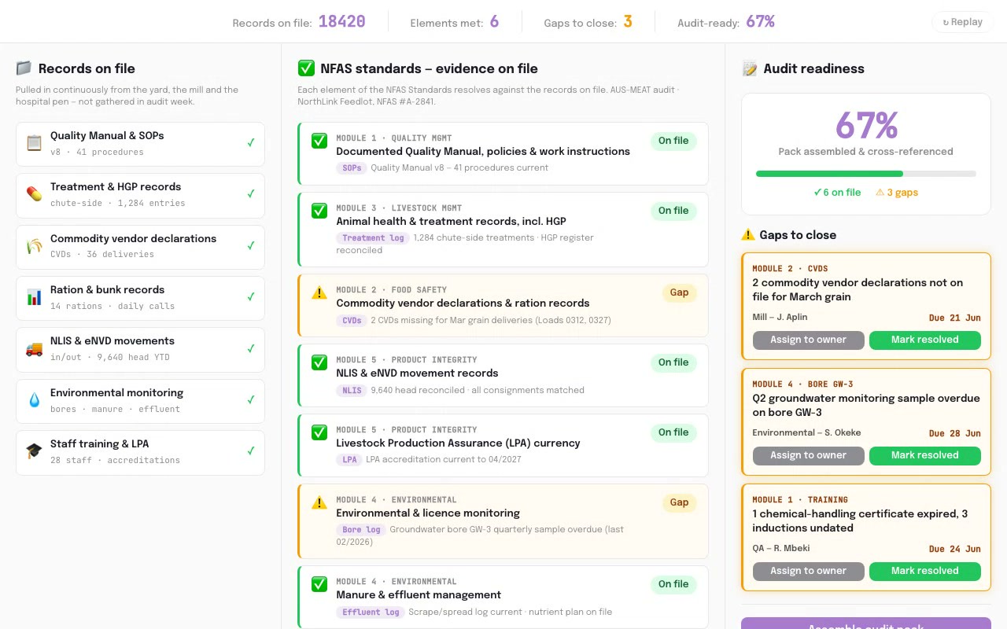This screenshot has width=1007, height=629.
Task: Click the audit-ready progress bar
Action: (866, 174)
